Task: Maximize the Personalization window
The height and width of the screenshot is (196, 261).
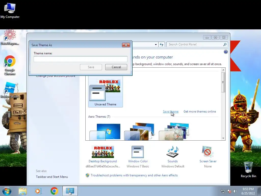Action: pos(215,37)
